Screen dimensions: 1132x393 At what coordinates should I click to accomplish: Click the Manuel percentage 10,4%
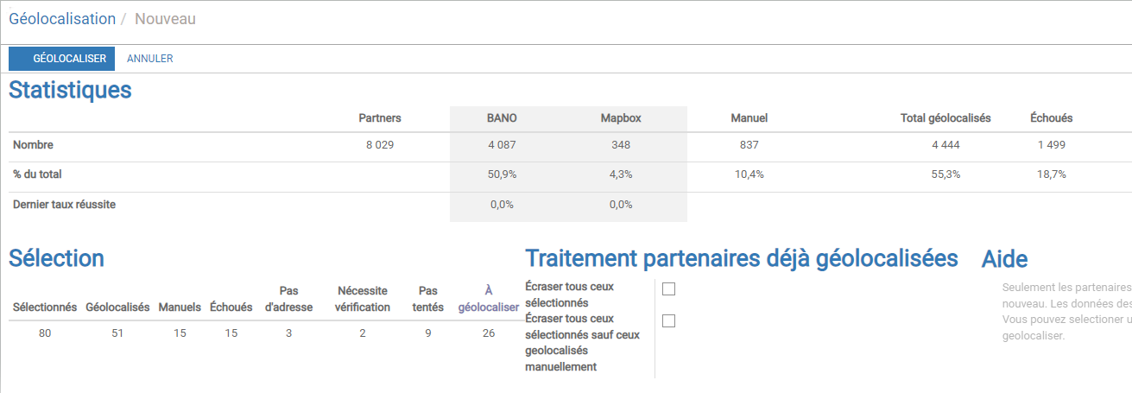pos(749,174)
